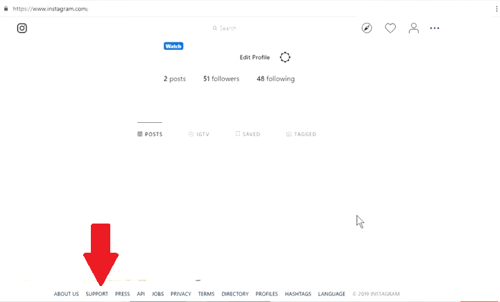Screen dimensions: 500x302
Task: Open the three-dot more menu
Action: [435, 28]
